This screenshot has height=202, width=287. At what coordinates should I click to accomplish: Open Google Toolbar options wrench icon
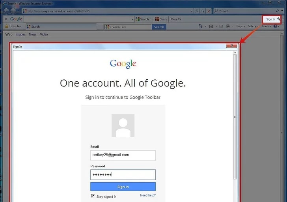pyautogui.click(x=279, y=19)
